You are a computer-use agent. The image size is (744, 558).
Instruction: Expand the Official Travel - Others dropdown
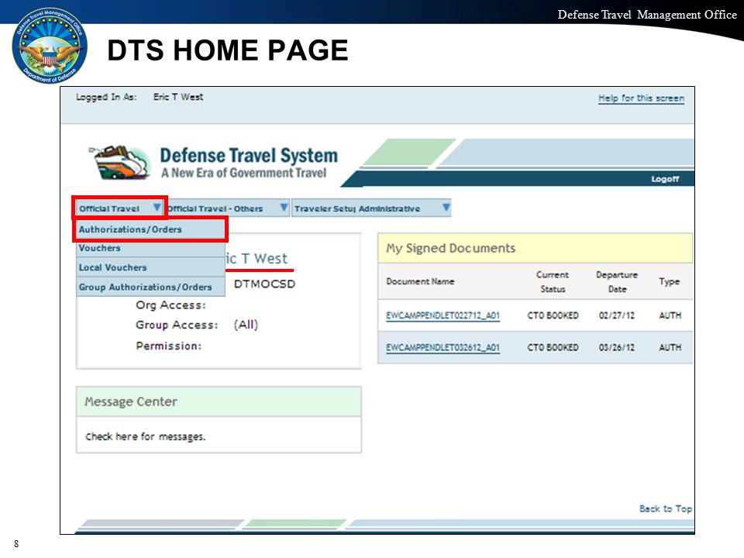(227, 208)
